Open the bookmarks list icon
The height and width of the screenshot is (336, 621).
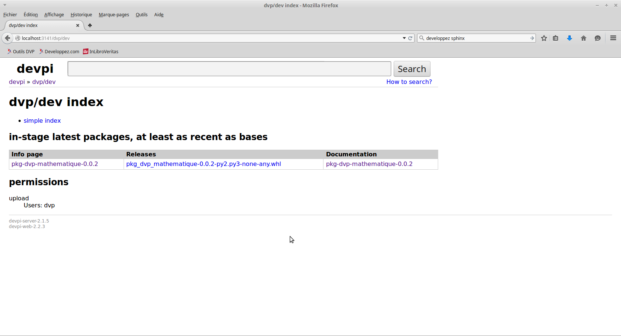tap(555, 38)
